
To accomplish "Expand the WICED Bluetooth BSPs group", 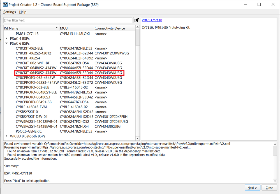I will coord(7,136).
